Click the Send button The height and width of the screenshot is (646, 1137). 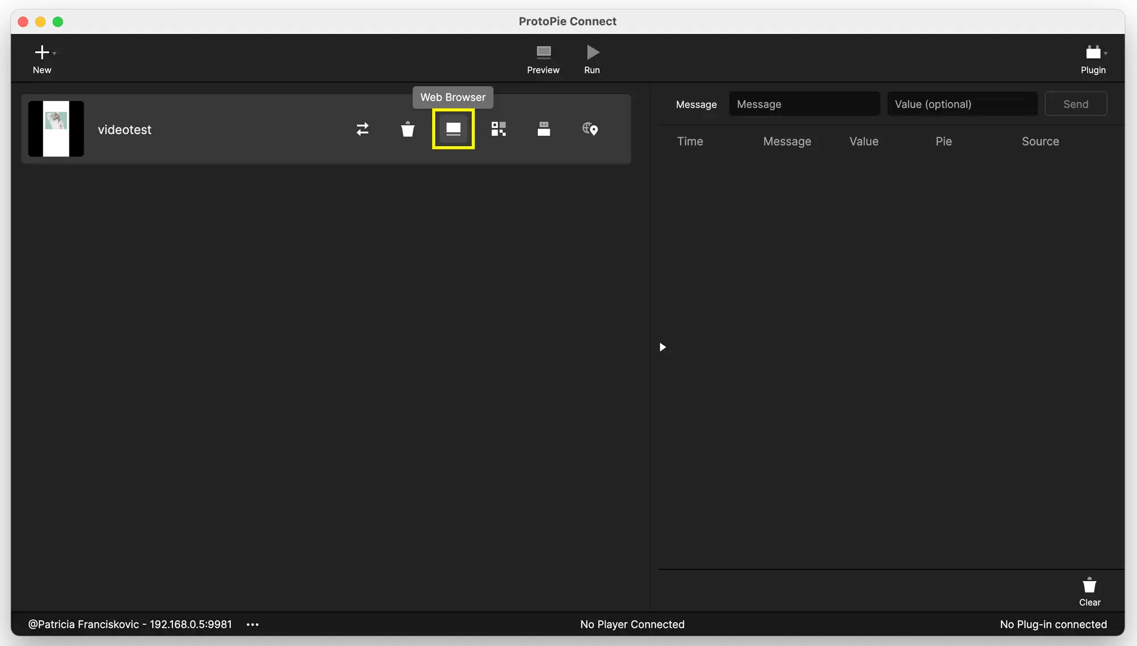(x=1076, y=104)
